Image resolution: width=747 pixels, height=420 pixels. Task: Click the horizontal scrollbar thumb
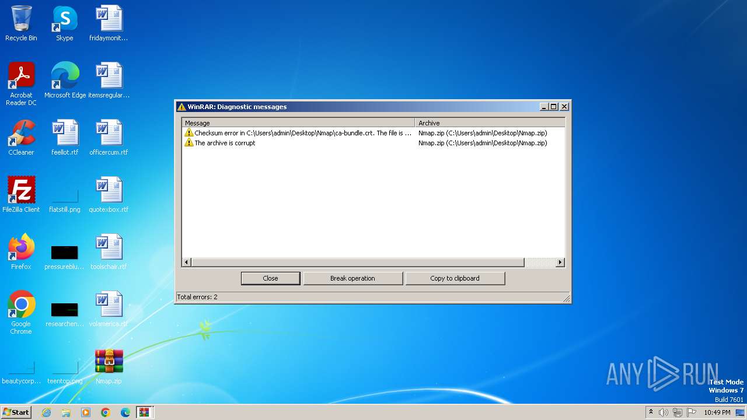pos(358,262)
